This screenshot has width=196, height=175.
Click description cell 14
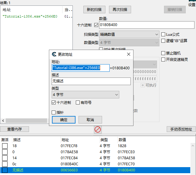coord(14,158)
